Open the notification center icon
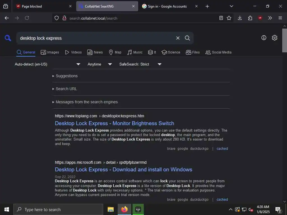Viewport: 287px width, 215px height. (x=278, y=210)
